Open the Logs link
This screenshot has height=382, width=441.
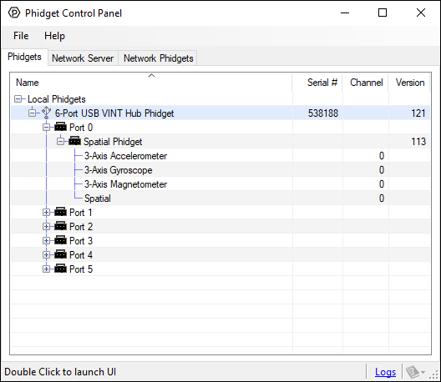385,372
